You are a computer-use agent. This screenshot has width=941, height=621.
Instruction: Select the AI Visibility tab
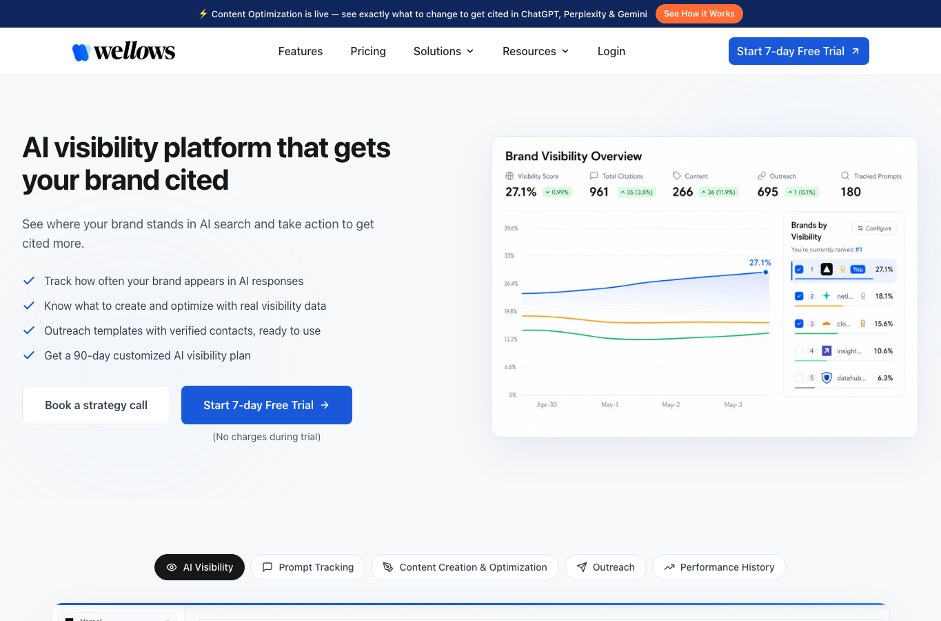[199, 567]
